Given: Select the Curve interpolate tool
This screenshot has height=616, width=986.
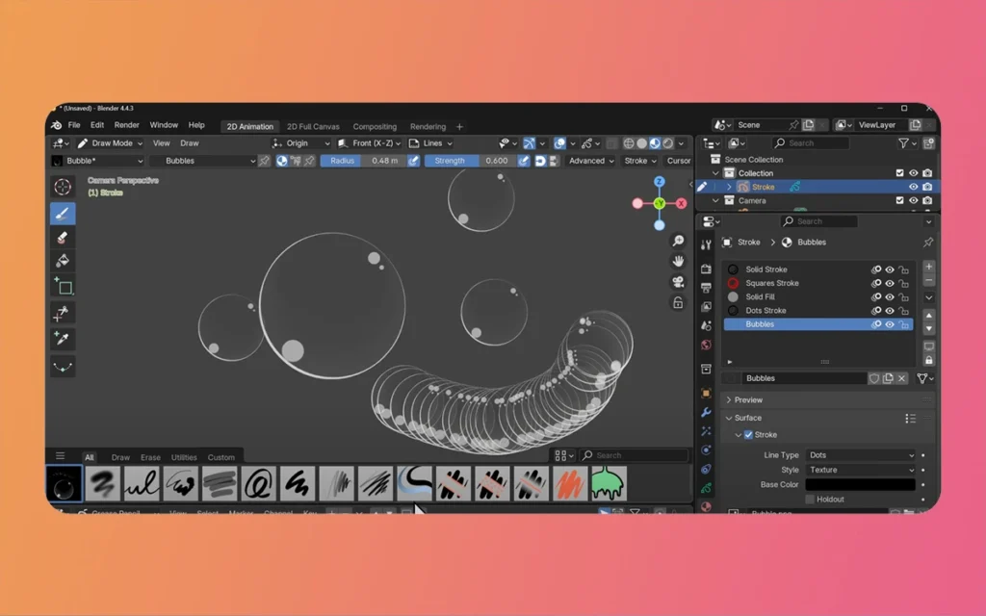Looking at the screenshot, I should pos(63,366).
